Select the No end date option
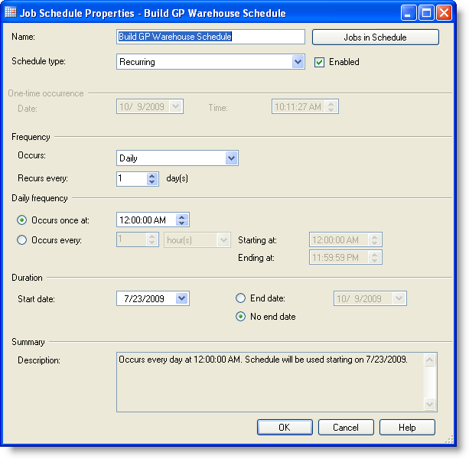This screenshot has width=469, height=459. (x=241, y=317)
